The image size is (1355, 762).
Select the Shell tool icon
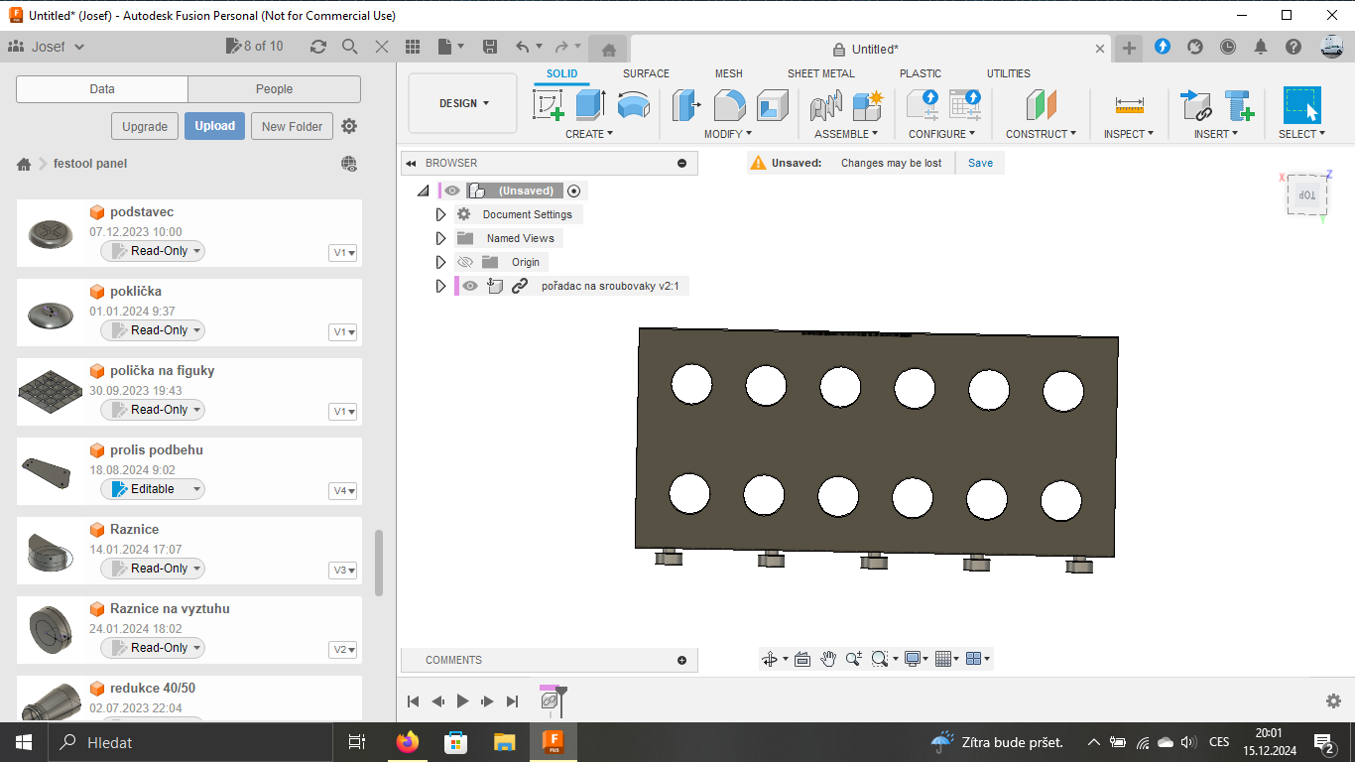[772, 105]
